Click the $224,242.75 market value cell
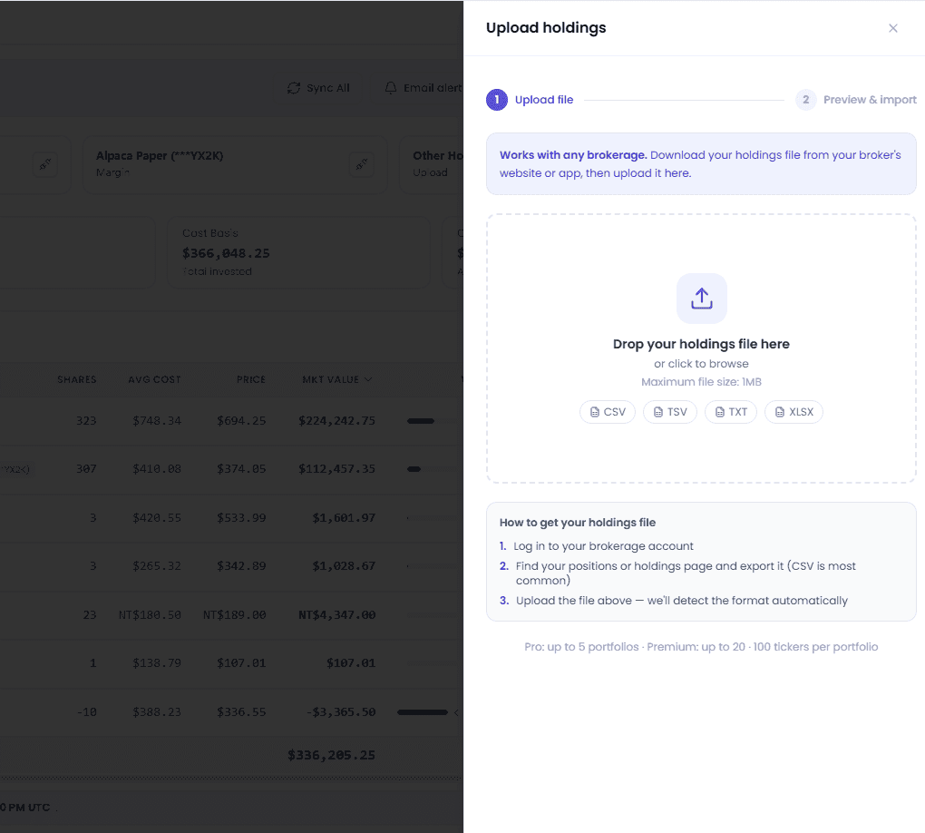Image resolution: width=925 pixels, height=833 pixels. tap(336, 421)
